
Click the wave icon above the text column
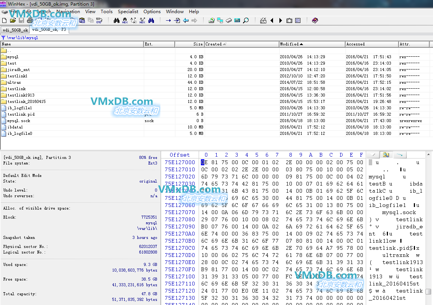tap(400, 155)
